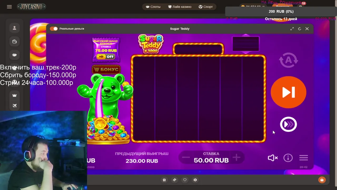This screenshot has height=190, width=337.
Task: Open the hamburger menu beside JOYCASINO logo
Action: 9,7
